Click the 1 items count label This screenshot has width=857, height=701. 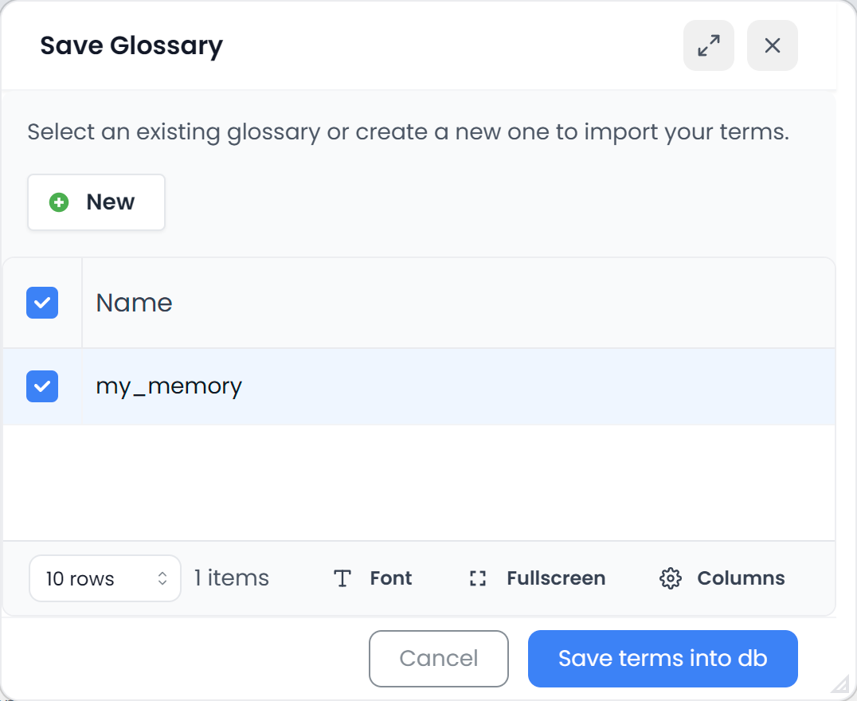click(231, 578)
